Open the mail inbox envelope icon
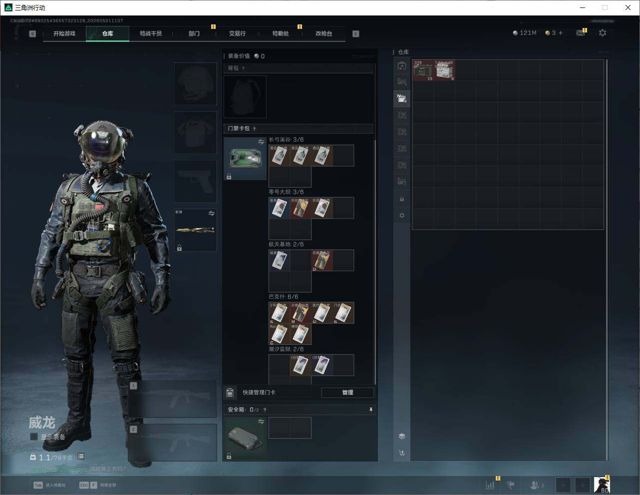640x495 pixels. (x=581, y=33)
